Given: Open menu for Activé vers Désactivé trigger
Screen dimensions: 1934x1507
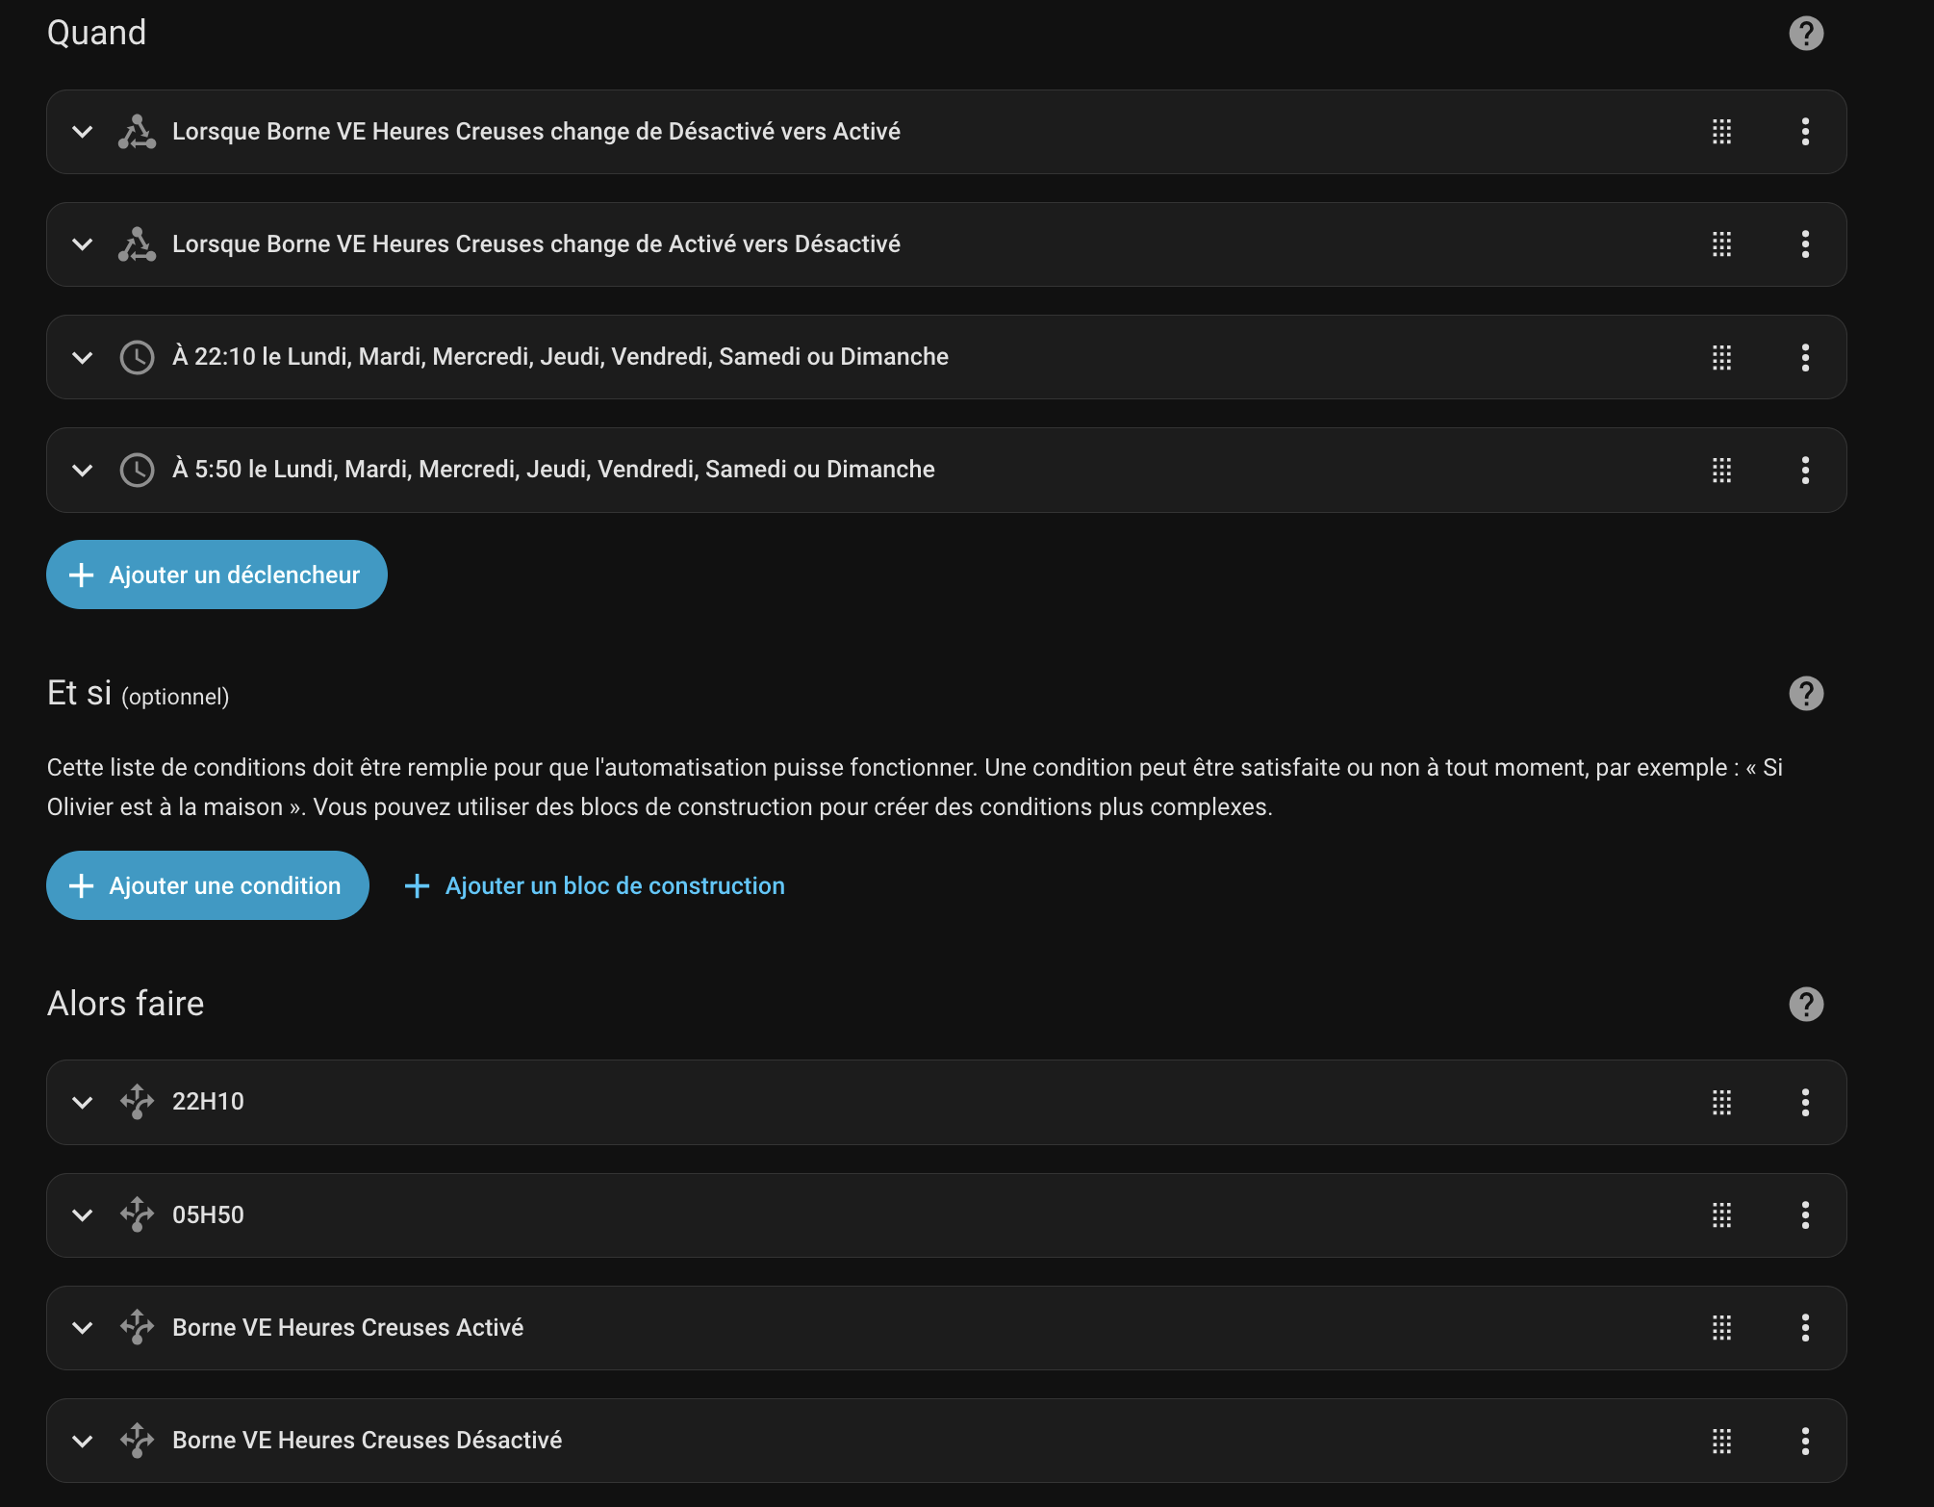Looking at the screenshot, I should point(1805,244).
